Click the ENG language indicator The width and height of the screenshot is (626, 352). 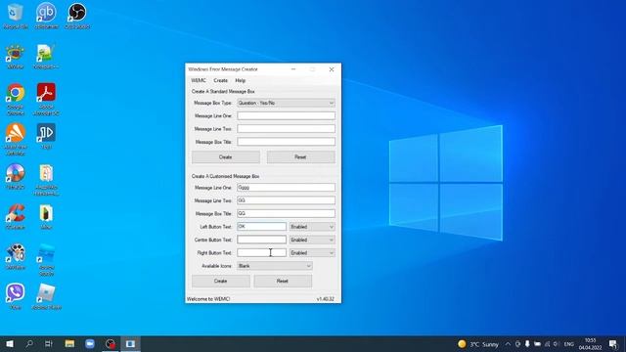tap(569, 344)
